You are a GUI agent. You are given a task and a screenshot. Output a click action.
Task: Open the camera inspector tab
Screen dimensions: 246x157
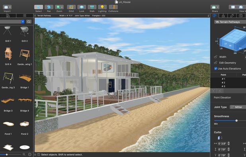(x=241, y=16)
